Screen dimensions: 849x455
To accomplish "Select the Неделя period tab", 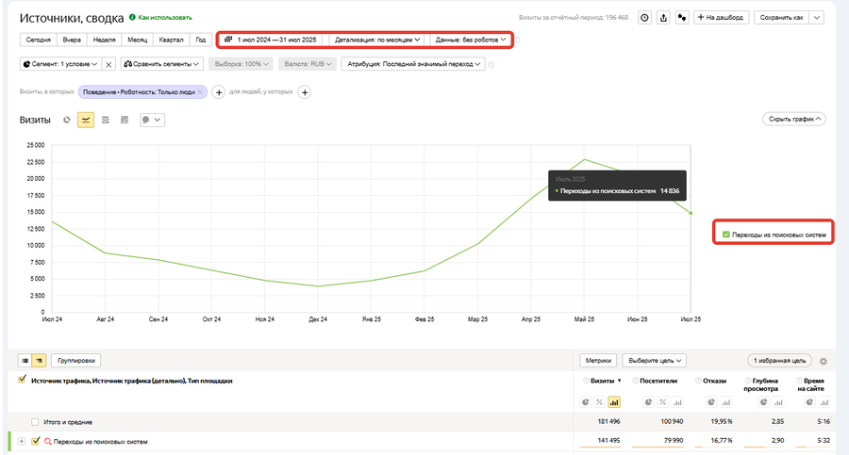I will 104,40.
